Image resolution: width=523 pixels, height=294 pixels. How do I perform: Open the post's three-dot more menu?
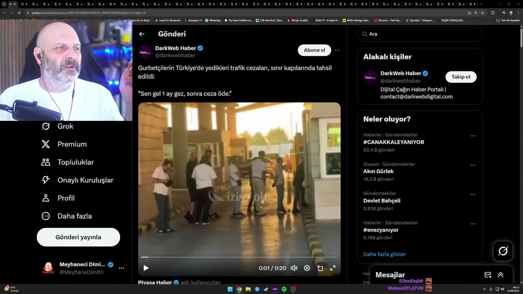pyautogui.click(x=337, y=50)
